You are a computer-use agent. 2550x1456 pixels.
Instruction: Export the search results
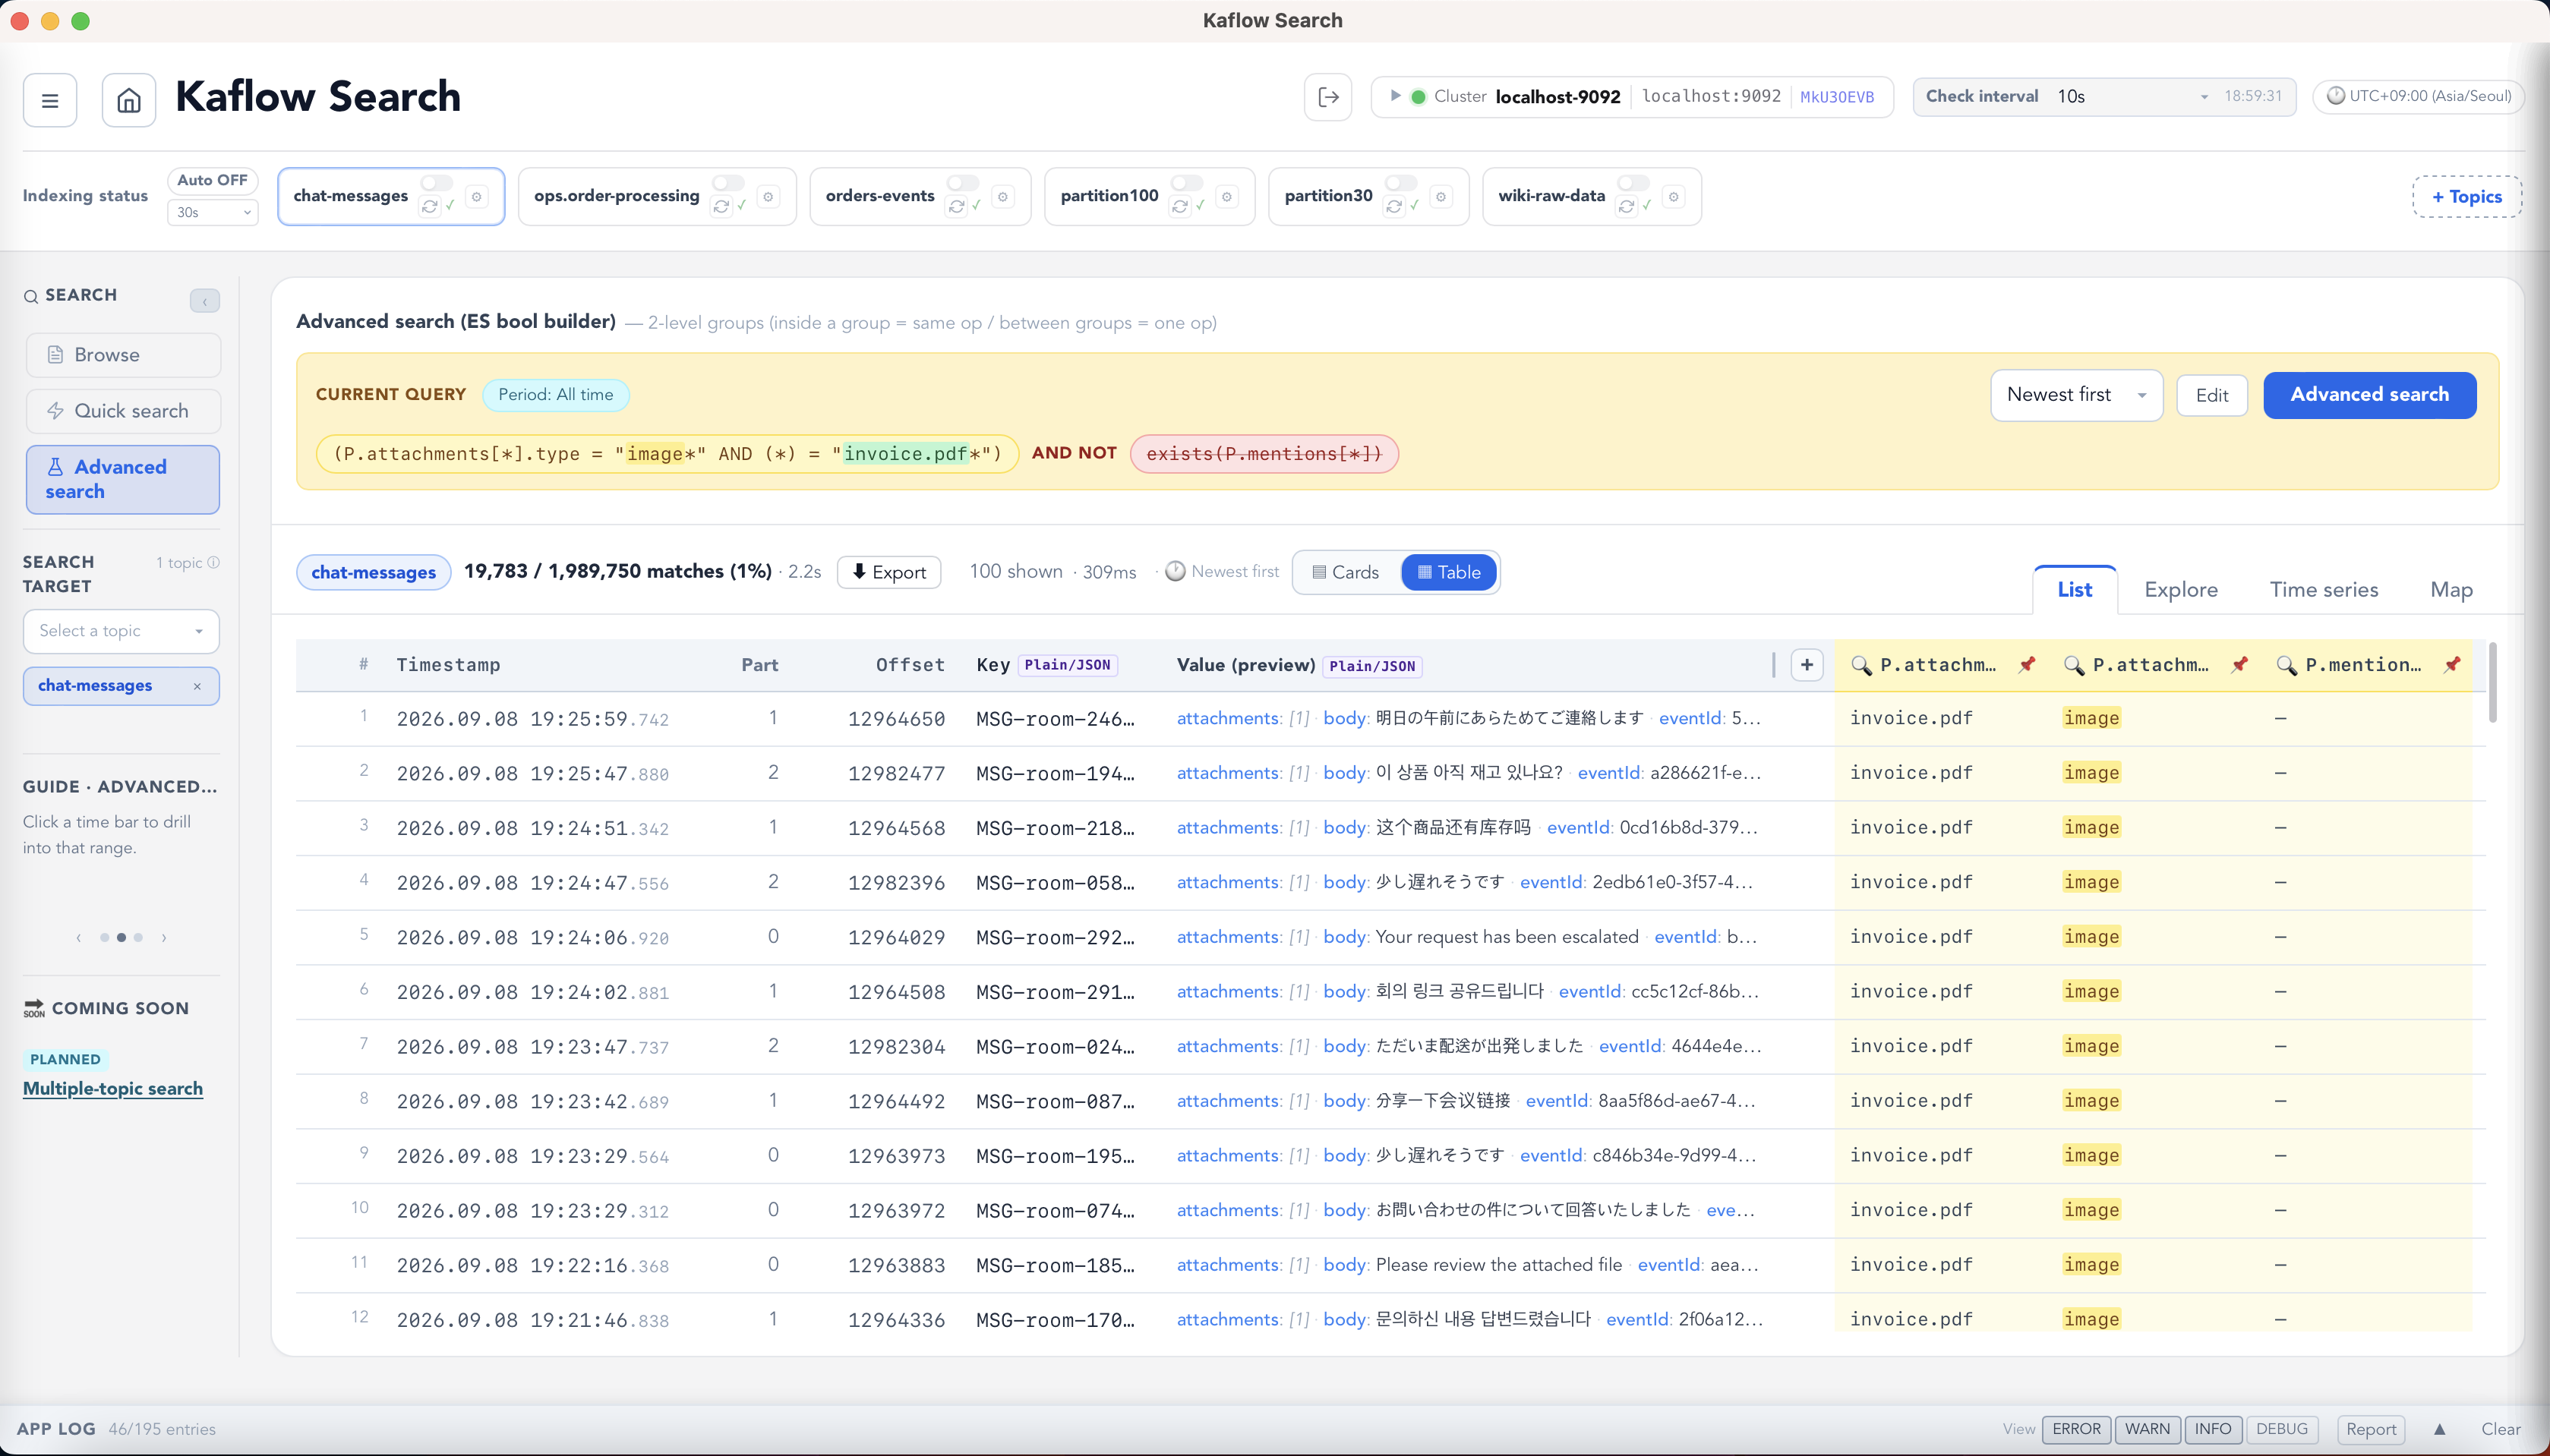[x=889, y=572]
